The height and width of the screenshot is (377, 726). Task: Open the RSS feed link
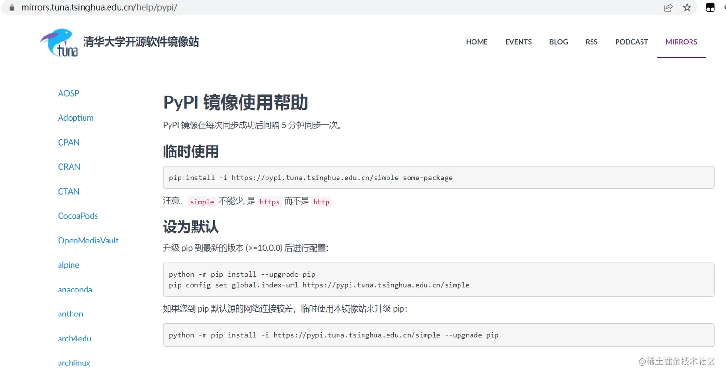[x=592, y=42]
